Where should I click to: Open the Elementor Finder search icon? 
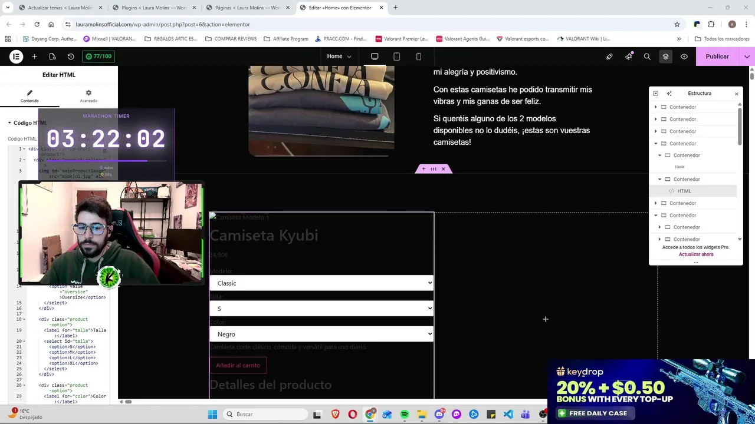647,57
